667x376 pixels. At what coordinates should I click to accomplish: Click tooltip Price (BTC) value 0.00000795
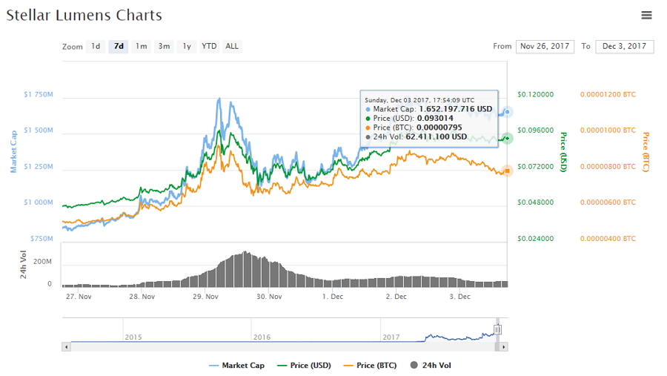click(439, 128)
